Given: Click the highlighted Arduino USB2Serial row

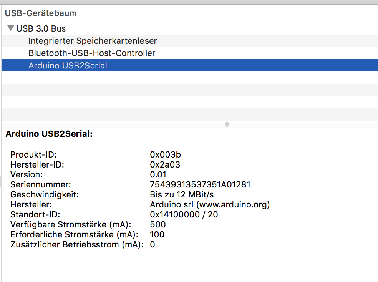Looking at the screenshot, I should 68,65.
